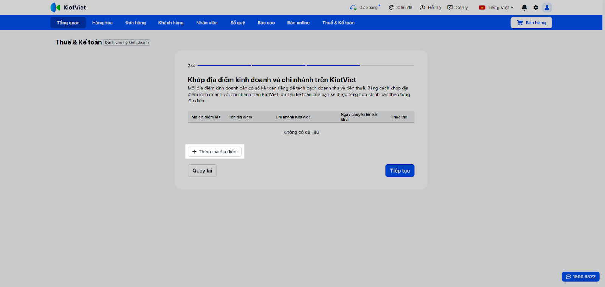The height and width of the screenshot is (287, 605).
Task: Open the Khách hàng menu
Action: click(x=171, y=23)
